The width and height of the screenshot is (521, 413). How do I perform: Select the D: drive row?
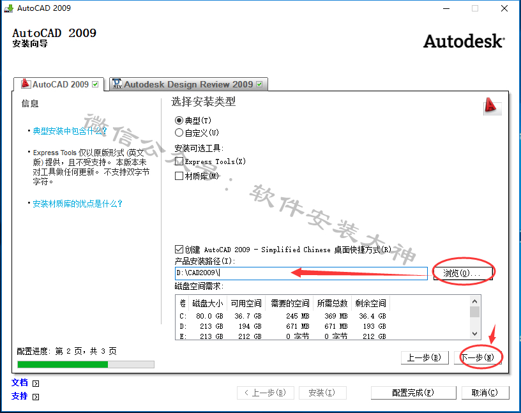point(282,326)
